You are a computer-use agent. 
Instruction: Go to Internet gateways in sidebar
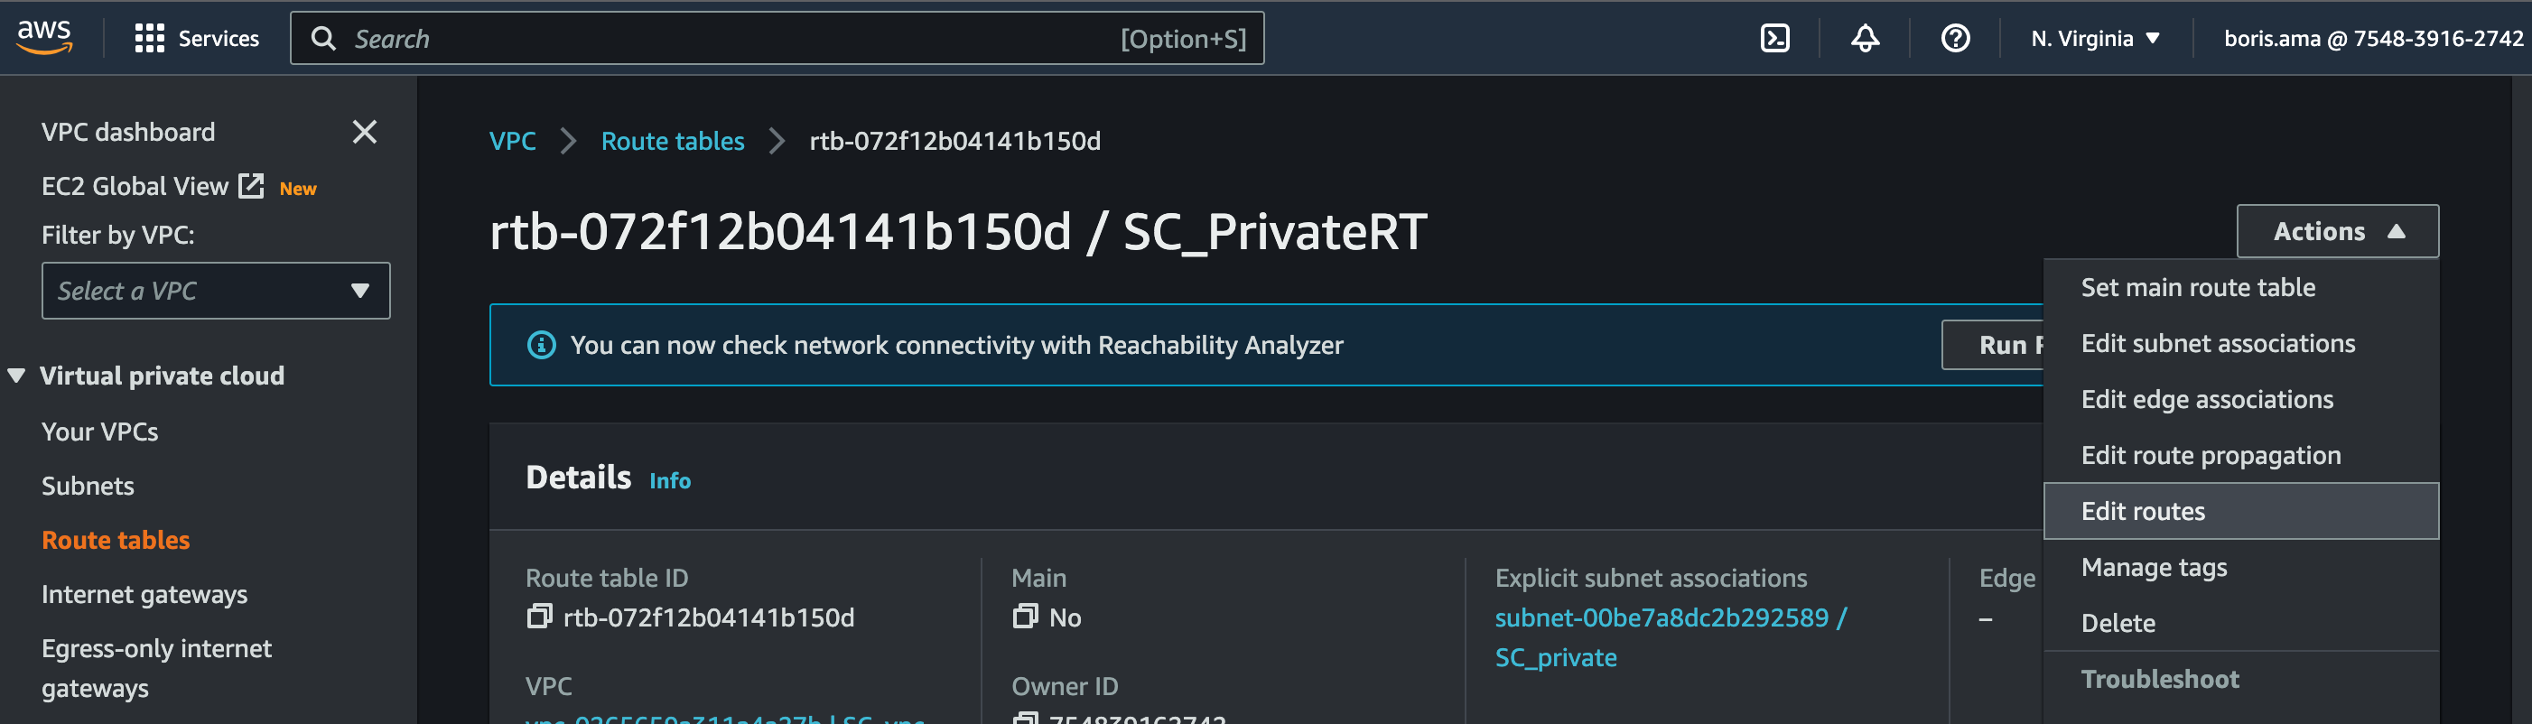click(144, 594)
